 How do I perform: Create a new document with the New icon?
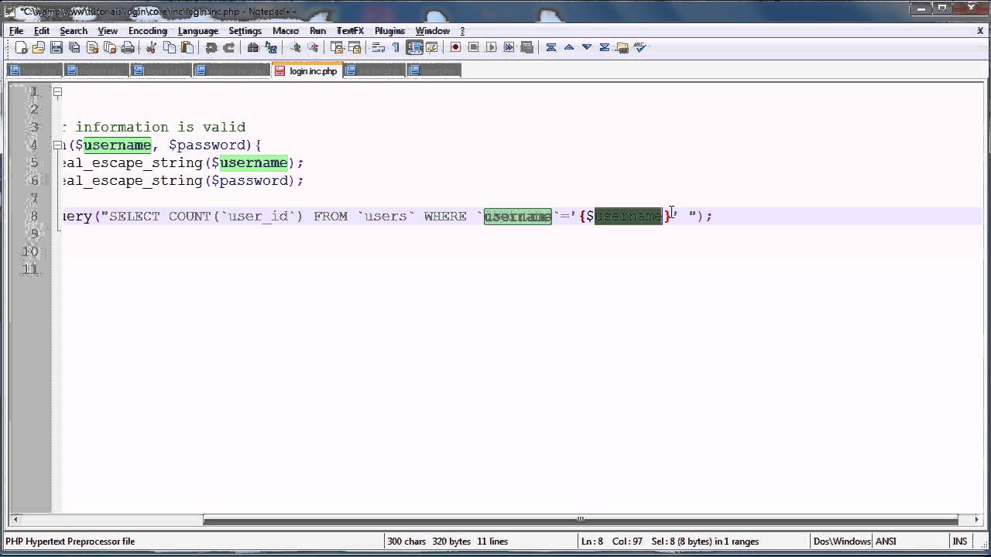[x=22, y=47]
